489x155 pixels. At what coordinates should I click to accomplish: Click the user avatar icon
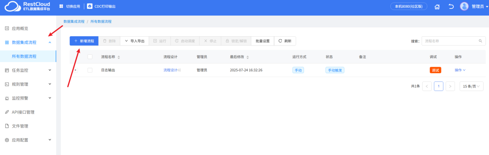click(464, 7)
